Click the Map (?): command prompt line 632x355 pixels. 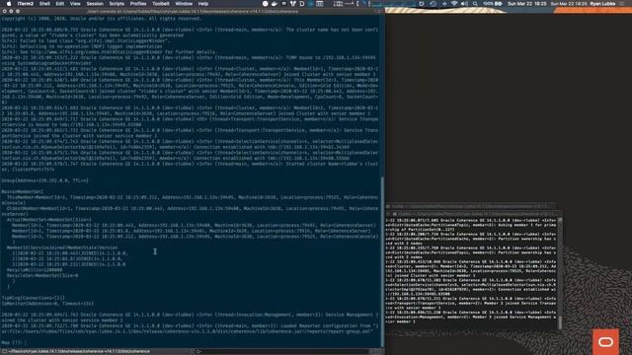click(14, 342)
